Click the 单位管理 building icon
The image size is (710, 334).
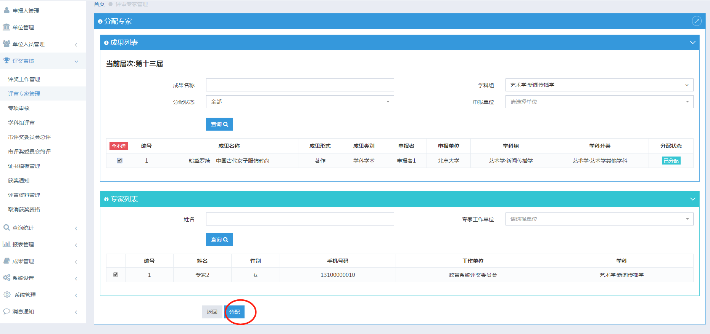click(x=6, y=27)
